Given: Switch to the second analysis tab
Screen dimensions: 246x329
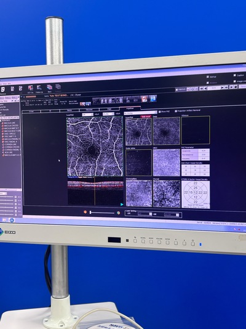Looking at the screenshot, I should click(x=50, y=111).
